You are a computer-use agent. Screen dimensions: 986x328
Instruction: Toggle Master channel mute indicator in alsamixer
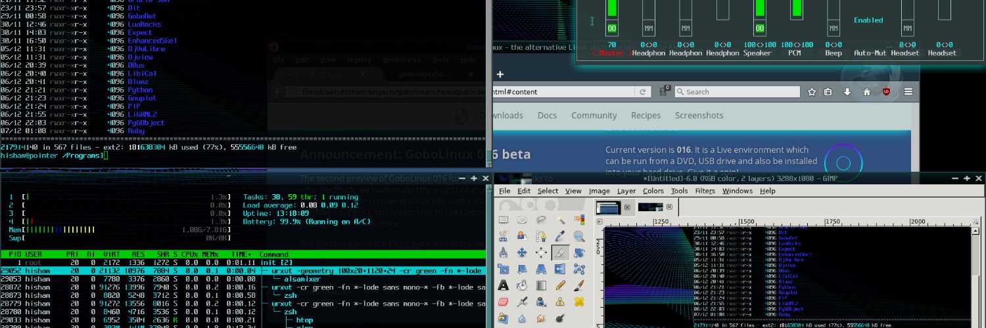pos(612,29)
